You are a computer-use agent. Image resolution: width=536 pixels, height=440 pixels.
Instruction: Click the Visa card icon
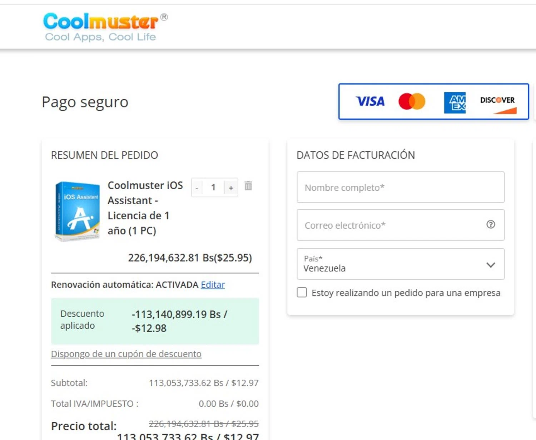point(370,101)
